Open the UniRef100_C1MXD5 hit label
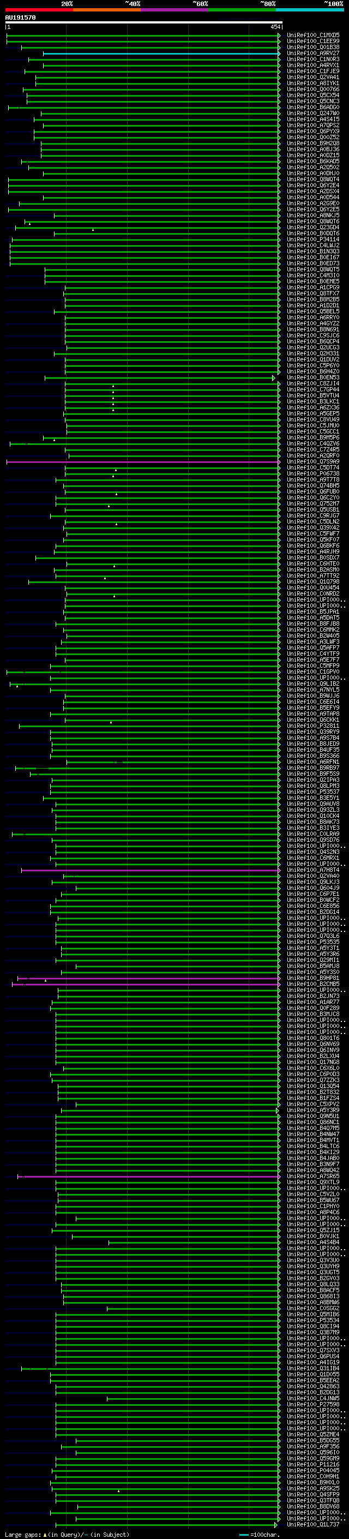 [312, 35]
